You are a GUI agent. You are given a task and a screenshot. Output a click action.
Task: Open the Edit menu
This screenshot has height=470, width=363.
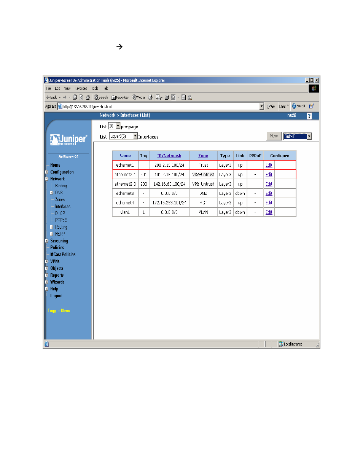pos(57,88)
